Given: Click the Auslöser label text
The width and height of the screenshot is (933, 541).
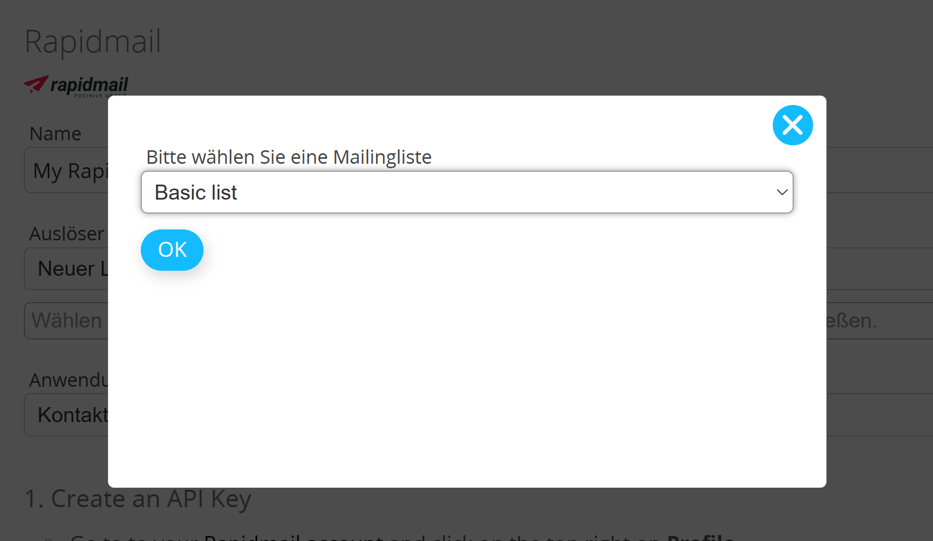Looking at the screenshot, I should coord(66,233).
